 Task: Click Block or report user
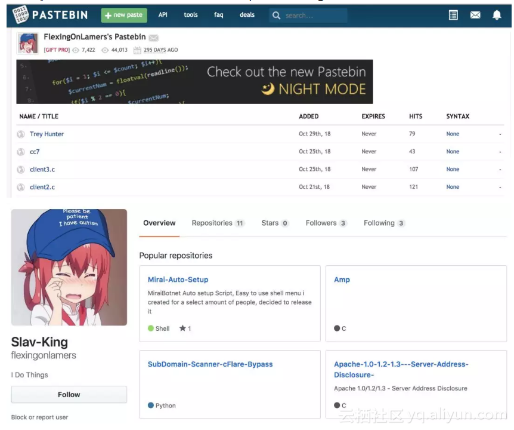(x=40, y=417)
